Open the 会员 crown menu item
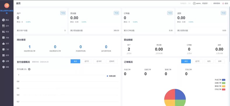 (x=6, y=43)
